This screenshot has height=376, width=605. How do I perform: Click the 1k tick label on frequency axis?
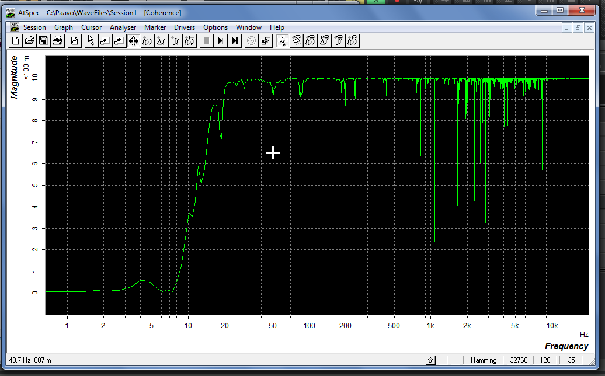[430, 325]
